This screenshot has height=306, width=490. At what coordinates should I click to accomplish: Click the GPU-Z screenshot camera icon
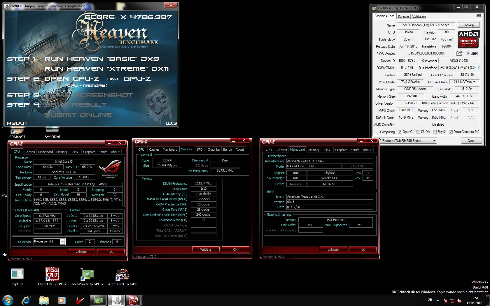(479, 15)
